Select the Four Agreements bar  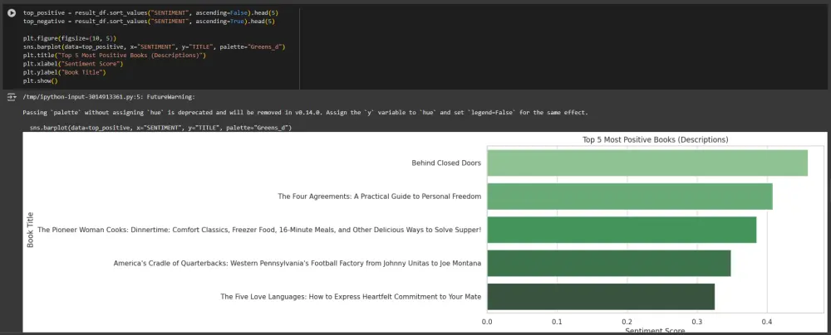[x=630, y=197]
